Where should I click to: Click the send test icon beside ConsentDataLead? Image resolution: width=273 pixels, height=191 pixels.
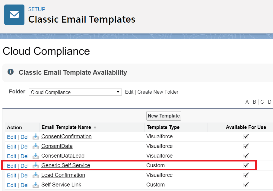click(35, 156)
